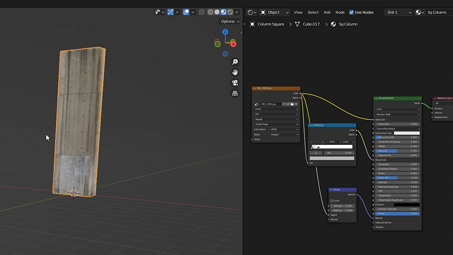Open the Object shader type dropdown
Image resolution: width=453 pixels, height=255 pixels.
pos(275,13)
